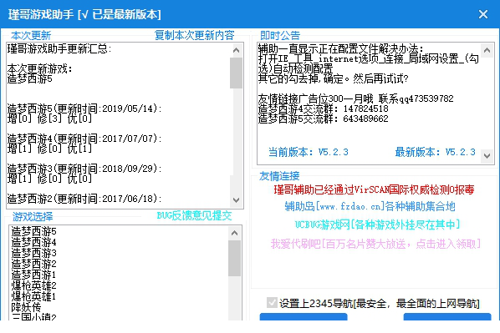The height and width of the screenshot is (333, 500).
Task: Click 当前版本: V5.2.3 label
Action: [309, 152]
